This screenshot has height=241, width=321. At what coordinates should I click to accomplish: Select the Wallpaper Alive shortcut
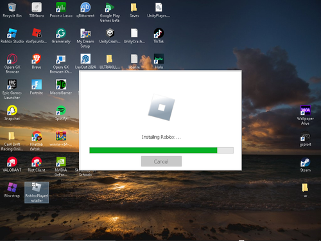click(306, 115)
